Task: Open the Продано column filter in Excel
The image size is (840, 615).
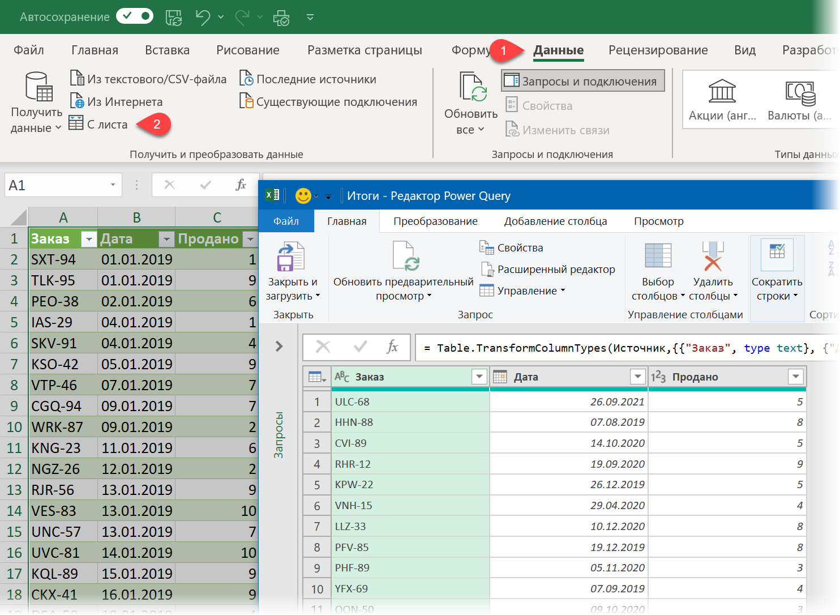Action: pyautogui.click(x=250, y=240)
